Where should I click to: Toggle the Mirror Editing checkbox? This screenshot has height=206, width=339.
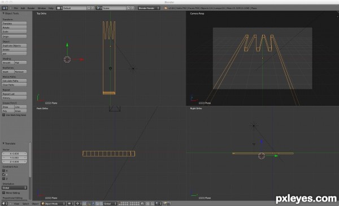tap(4, 192)
